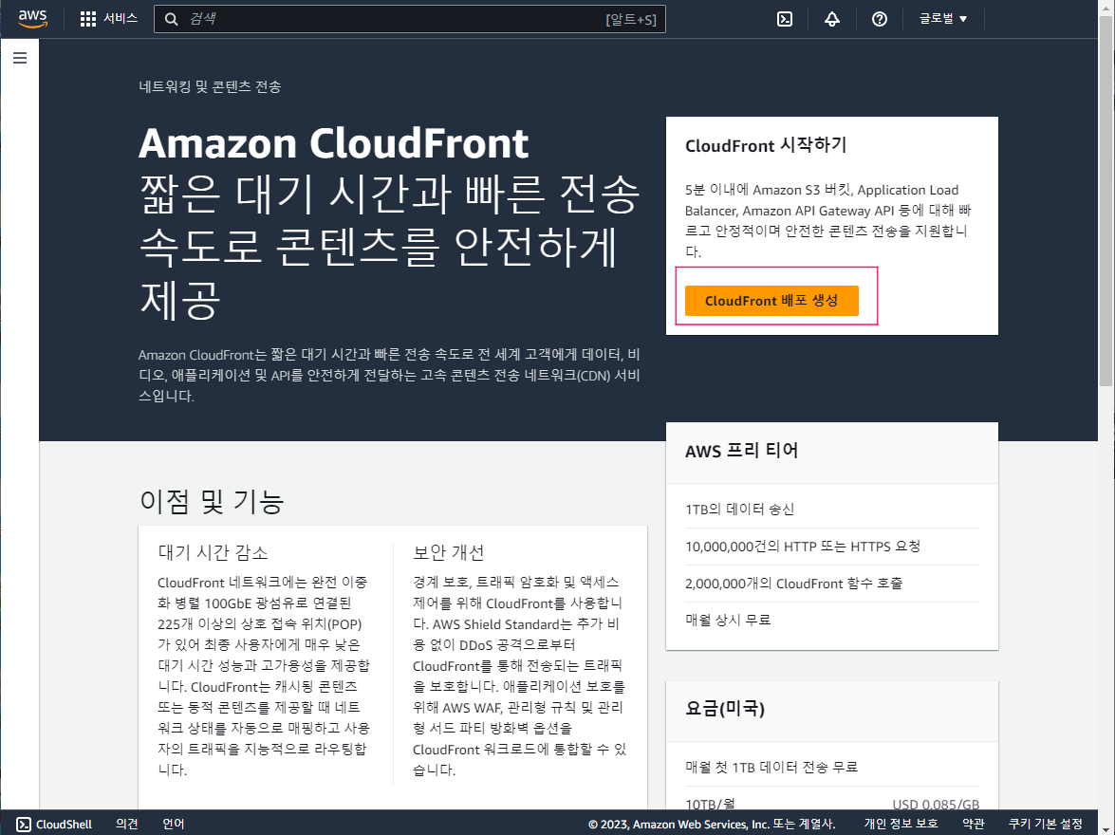Open 쿠키 기본 설정 link

(1046, 824)
